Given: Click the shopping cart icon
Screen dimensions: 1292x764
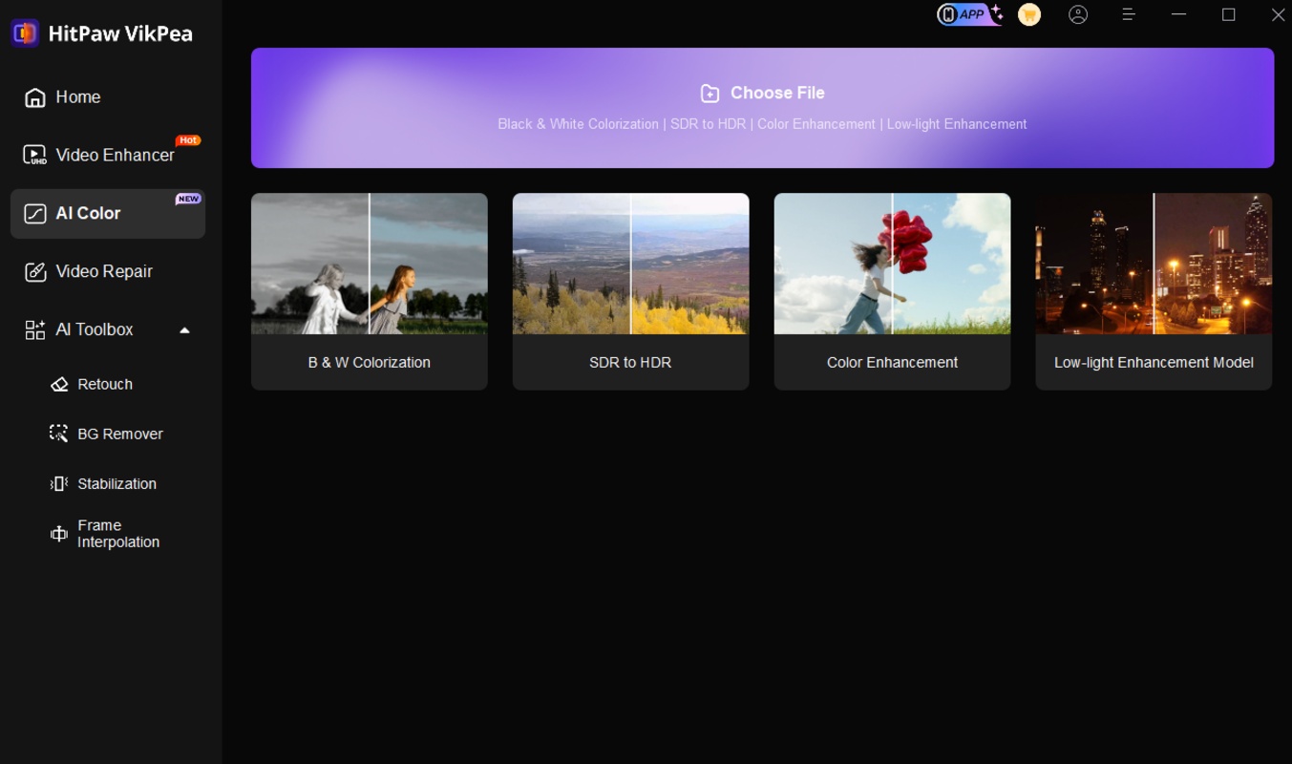Looking at the screenshot, I should [1029, 14].
